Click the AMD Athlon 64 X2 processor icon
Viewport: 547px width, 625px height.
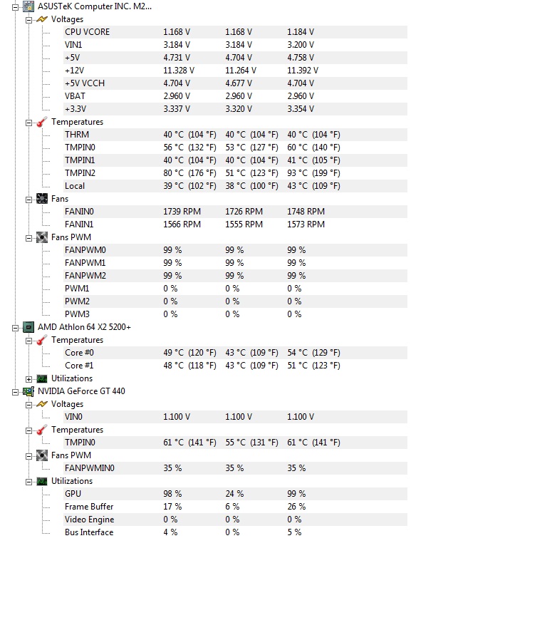[x=28, y=327]
